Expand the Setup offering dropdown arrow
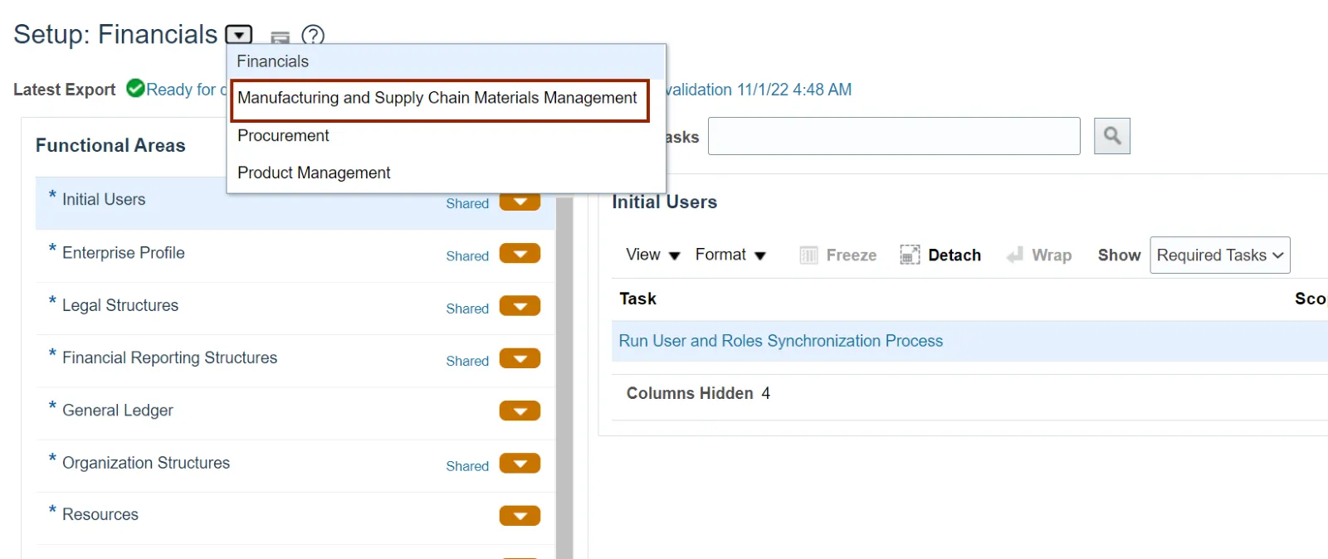This screenshot has height=559, width=1328. (x=239, y=35)
